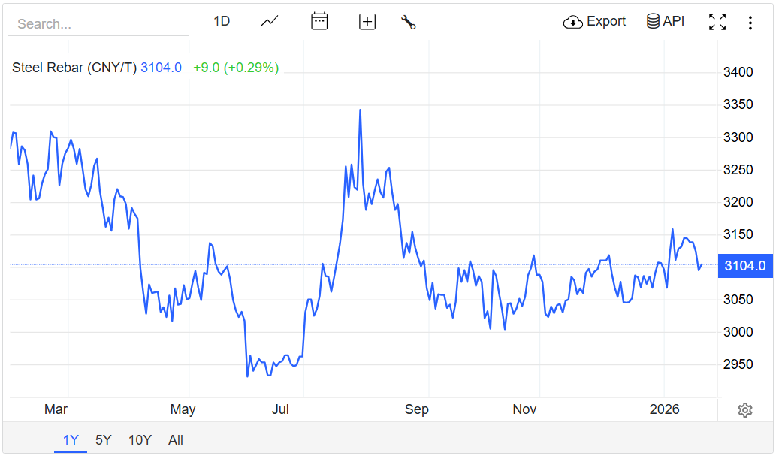This screenshot has height=456, width=776.
Task: Switch to the 5Y time range
Action: (104, 440)
